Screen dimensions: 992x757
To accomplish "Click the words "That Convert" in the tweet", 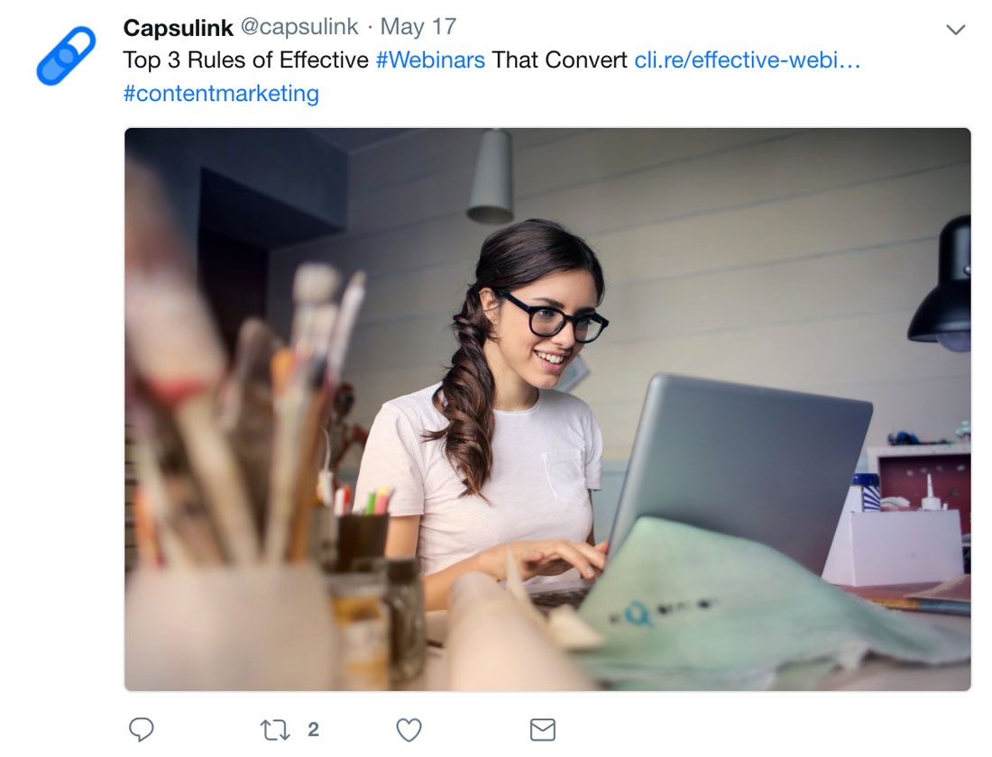I will click(x=559, y=60).
